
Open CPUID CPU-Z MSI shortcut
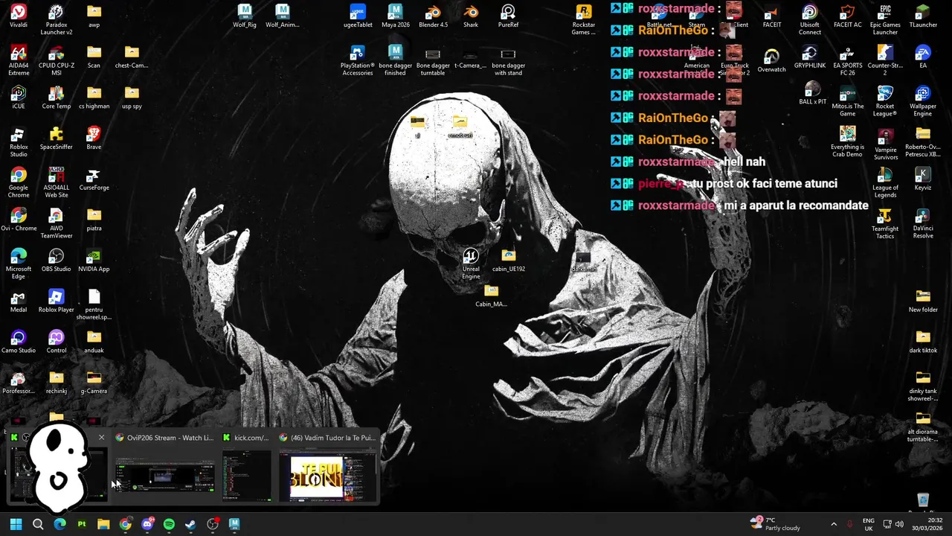point(56,61)
